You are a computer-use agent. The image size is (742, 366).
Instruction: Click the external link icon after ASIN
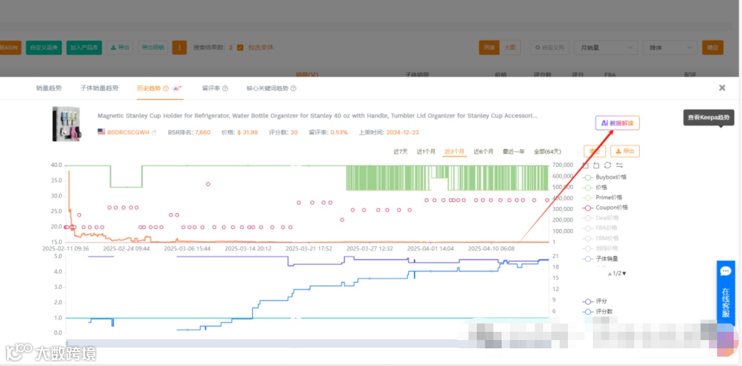(154, 132)
